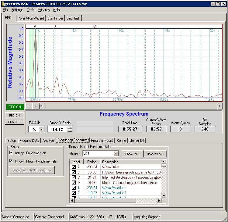Open the Acquire Data tab
This screenshot has height=222, width=228.
[29, 141]
